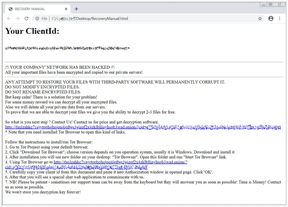Close the browser window
Viewport: 288px width, 207px height.
280,5
